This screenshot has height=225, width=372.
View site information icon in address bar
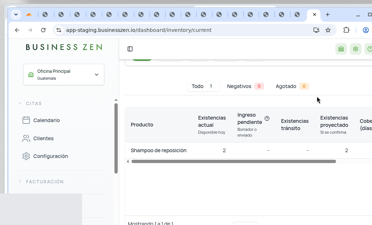pos(59,30)
